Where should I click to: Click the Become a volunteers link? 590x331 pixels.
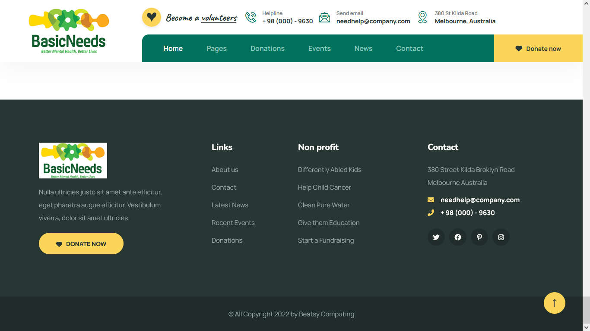point(201,18)
